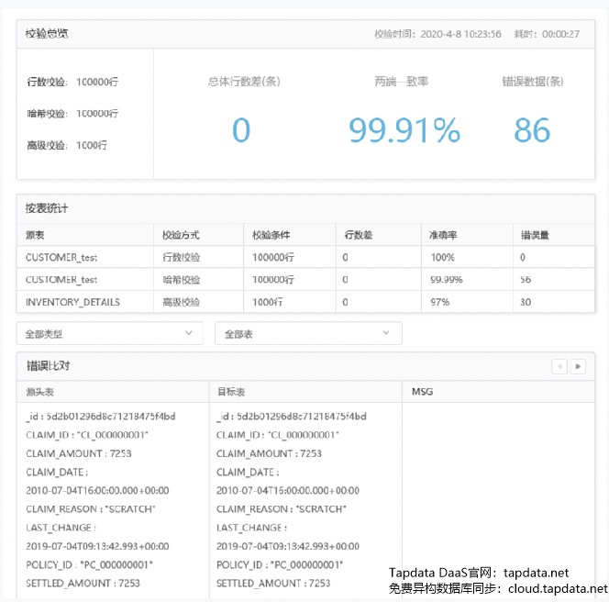Go to previous error comparison page arrow

click(559, 366)
